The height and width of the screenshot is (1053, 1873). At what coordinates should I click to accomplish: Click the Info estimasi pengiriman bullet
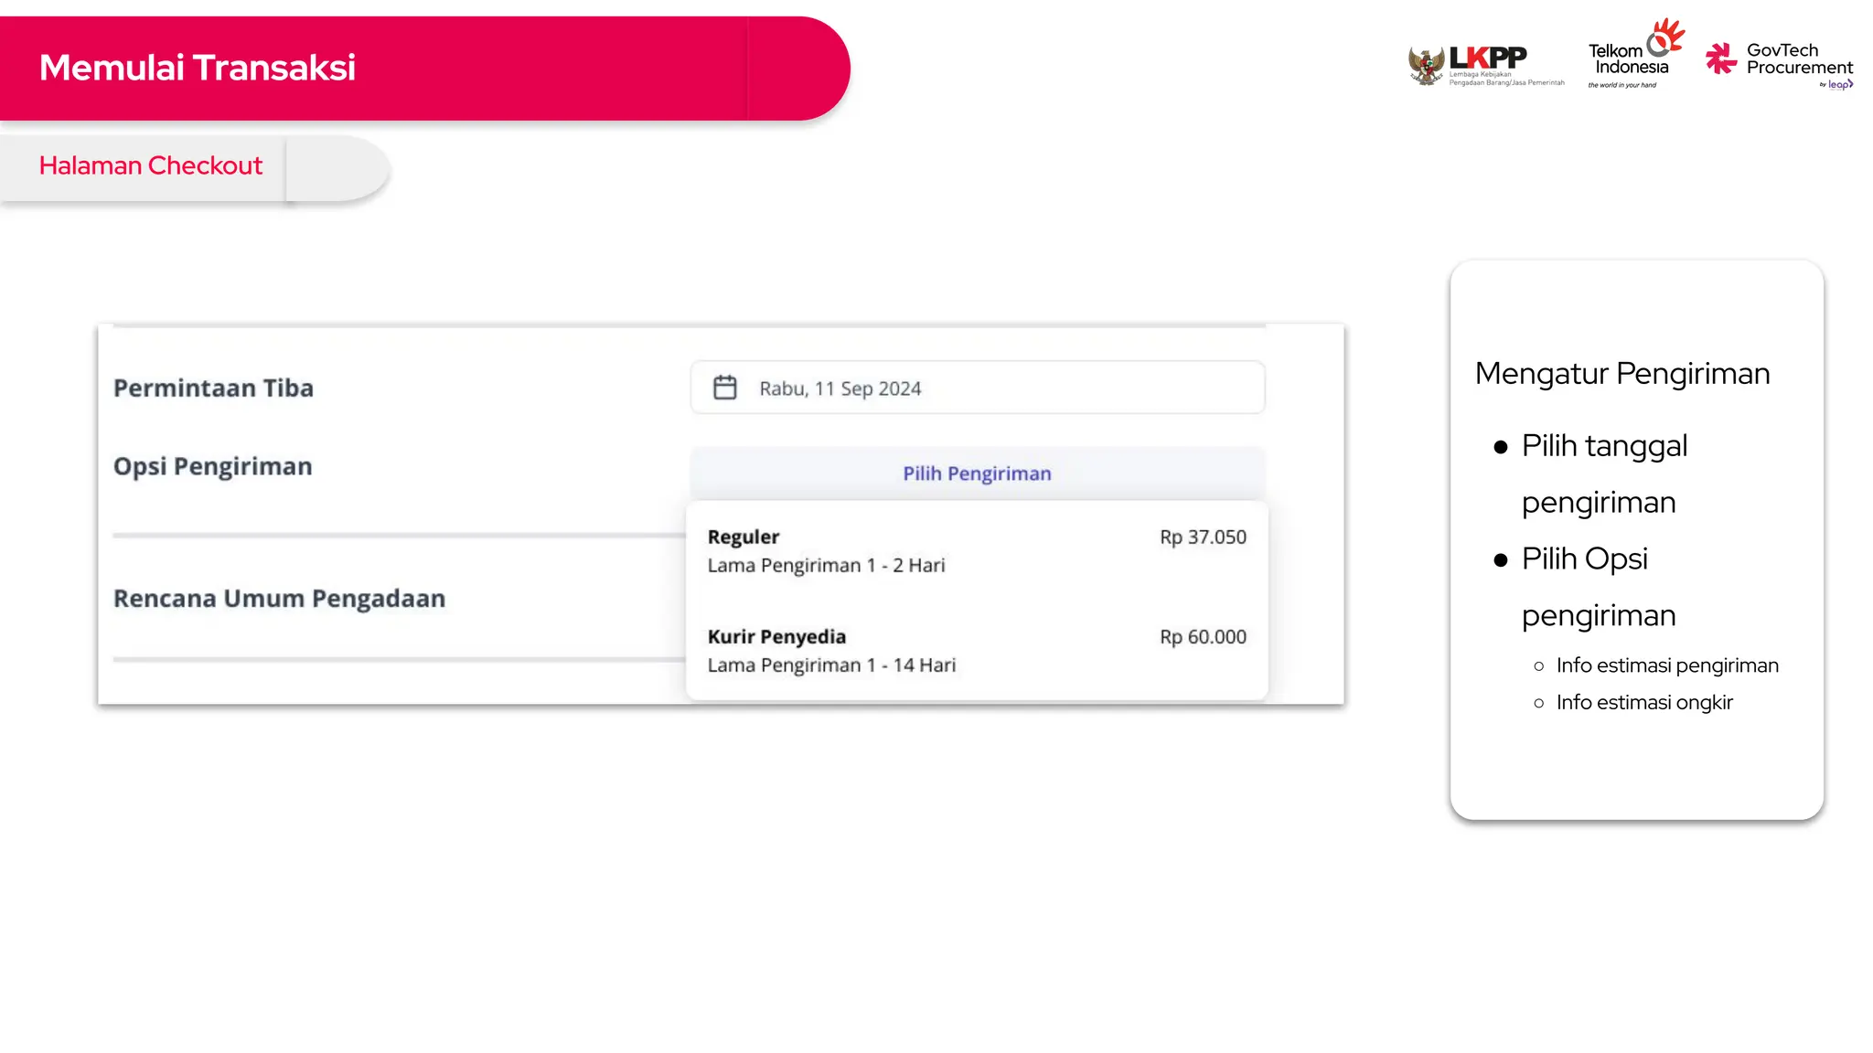tap(1667, 665)
